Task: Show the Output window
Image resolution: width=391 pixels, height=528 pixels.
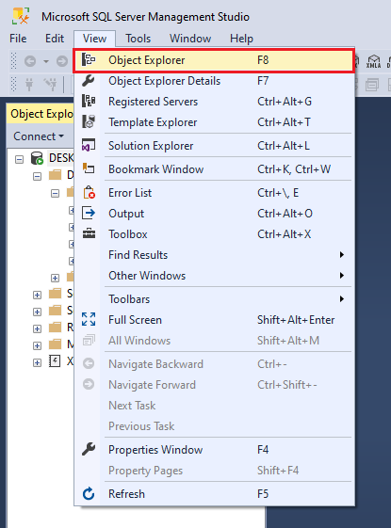Action: 214,213
